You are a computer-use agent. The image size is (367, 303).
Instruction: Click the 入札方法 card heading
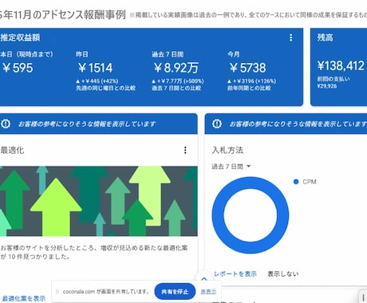tap(227, 150)
